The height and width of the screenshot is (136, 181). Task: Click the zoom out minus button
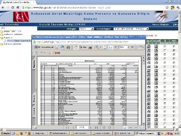(116, 47)
